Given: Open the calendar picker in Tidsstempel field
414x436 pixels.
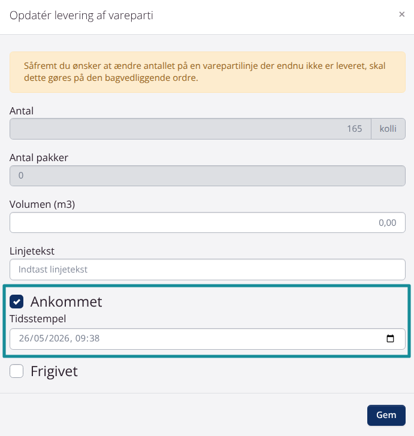Looking at the screenshot, I should tap(391, 338).
